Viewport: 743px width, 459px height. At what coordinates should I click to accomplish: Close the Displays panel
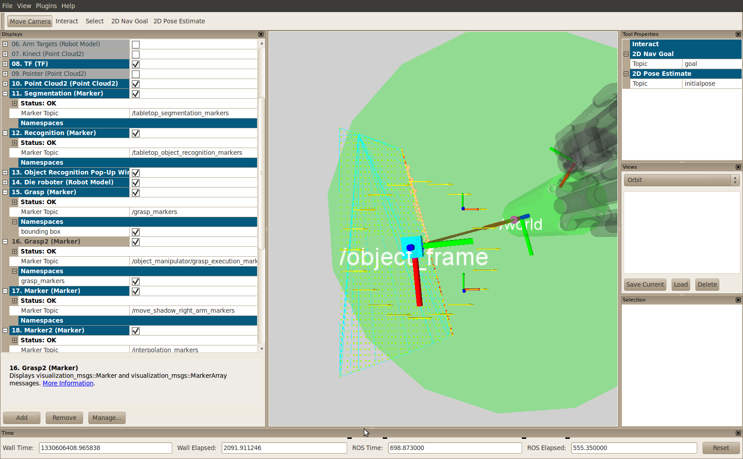click(x=261, y=35)
